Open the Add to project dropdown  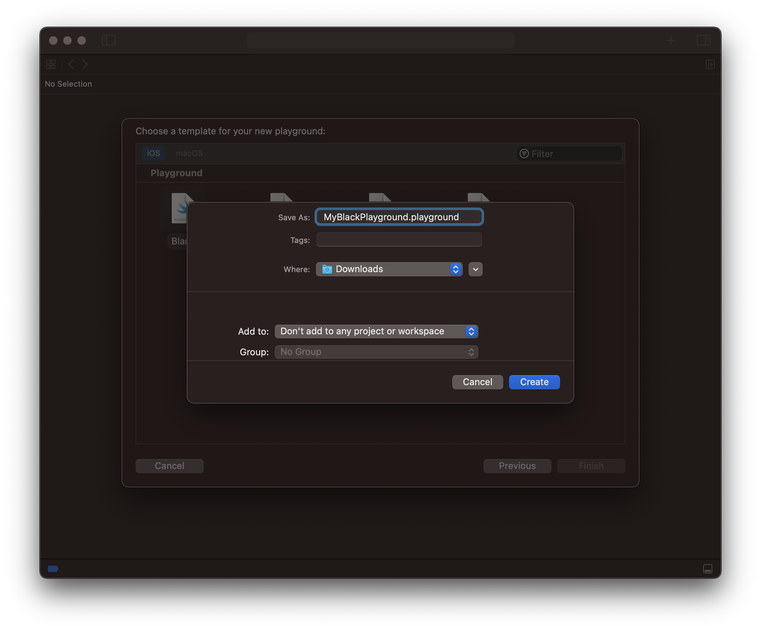[376, 331]
